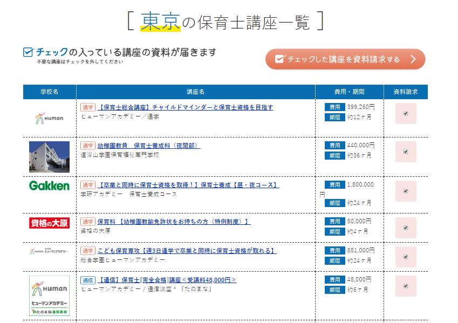Viewport: 458px width, 323px height.
Task: Uncheck the Gakken course request checkbox
Action: click(x=406, y=191)
